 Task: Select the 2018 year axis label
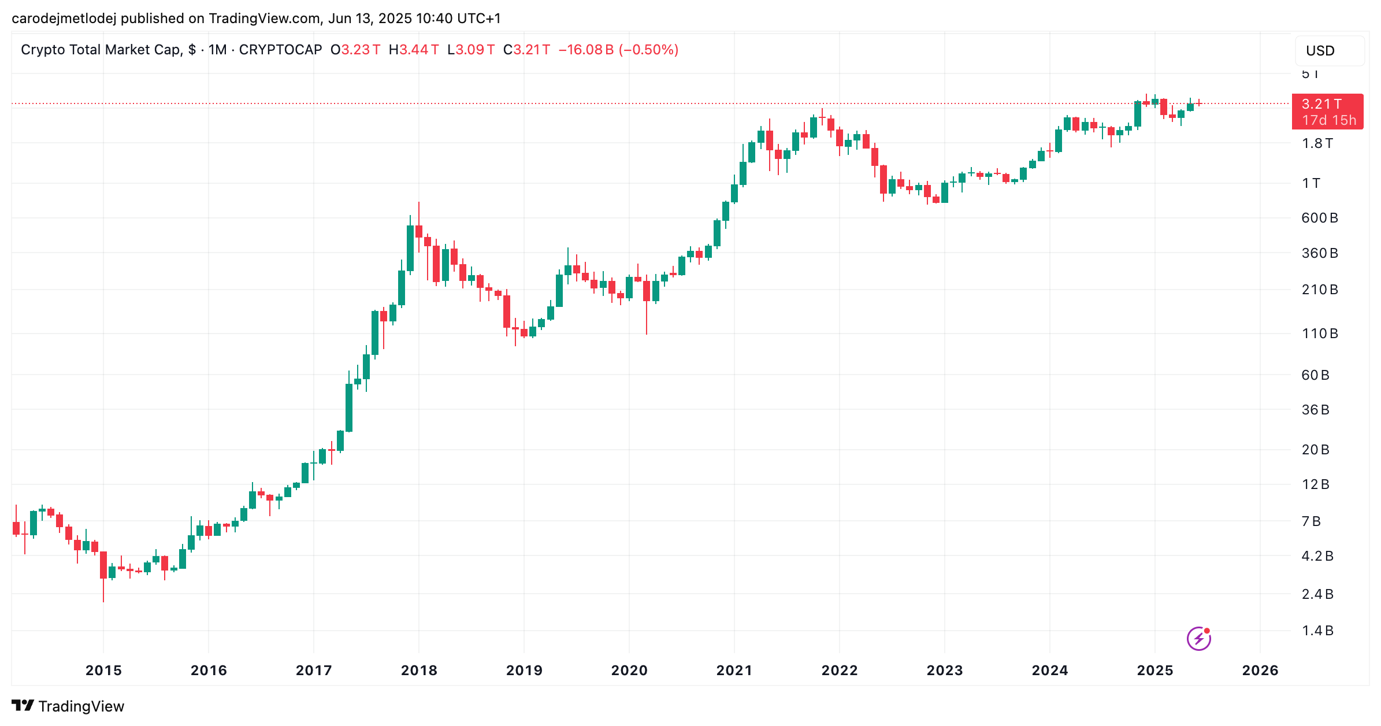pyautogui.click(x=419, y=671)
